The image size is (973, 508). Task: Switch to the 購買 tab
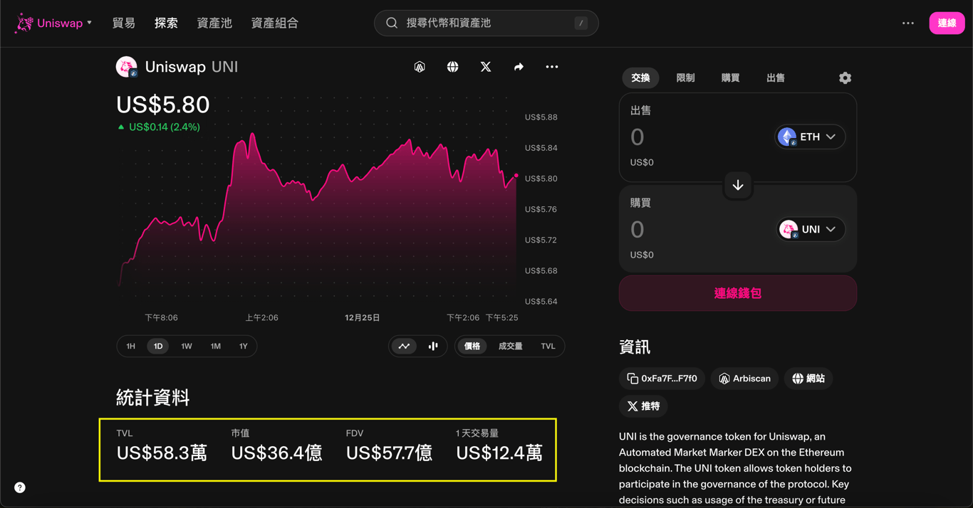tap(730, 78)
